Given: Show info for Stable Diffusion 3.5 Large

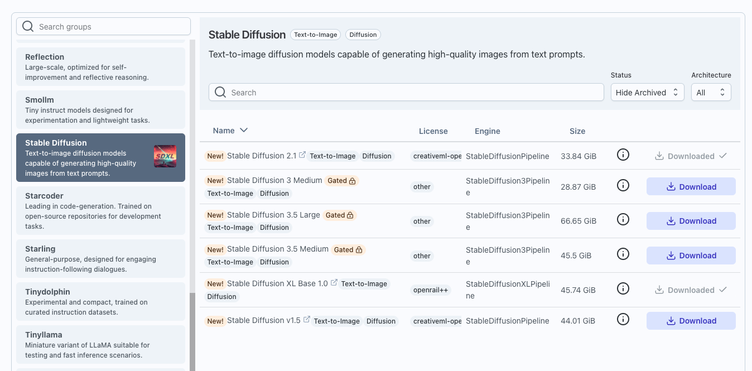Looking at the screenshot, I should tap(623, 220).
